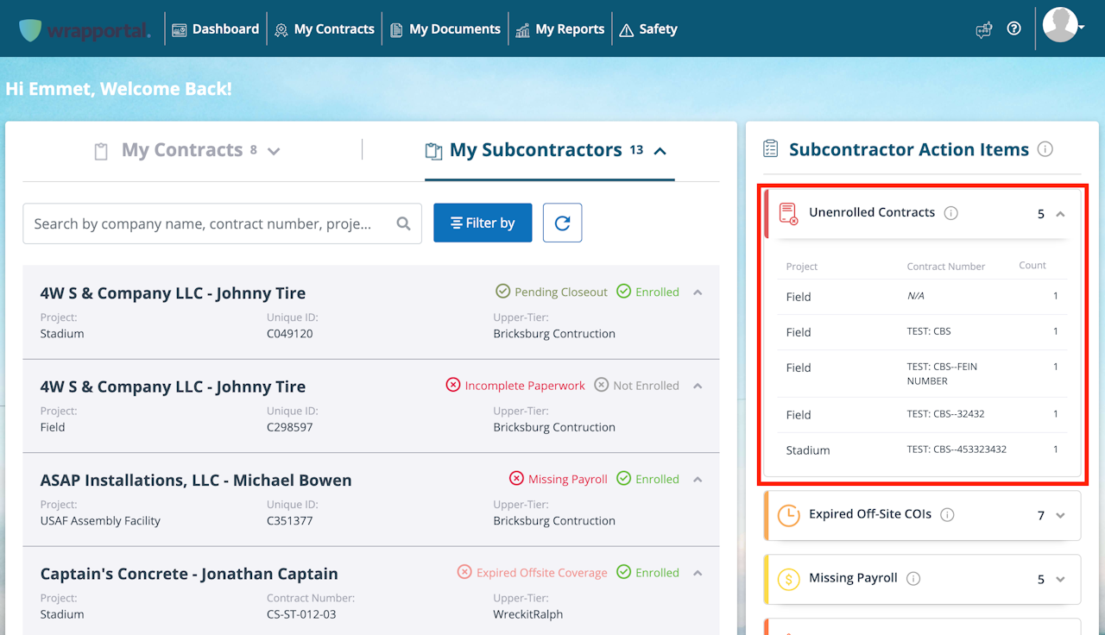Viewport: 1105px width, 635px height.
Task: Open My Reports from the navigation bar
Action: (559, 29)
